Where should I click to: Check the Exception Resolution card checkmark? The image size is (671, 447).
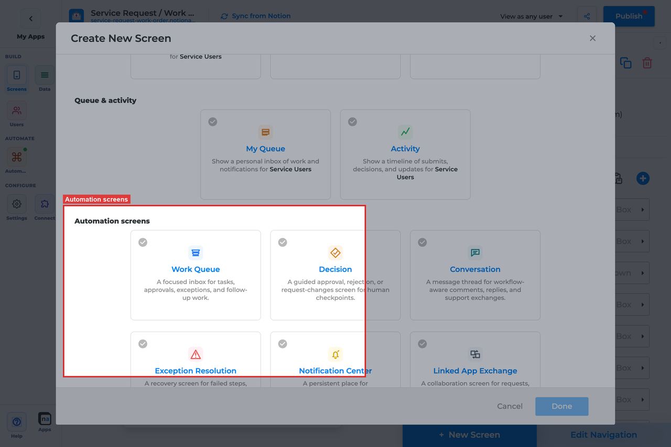tap(143, 344)
